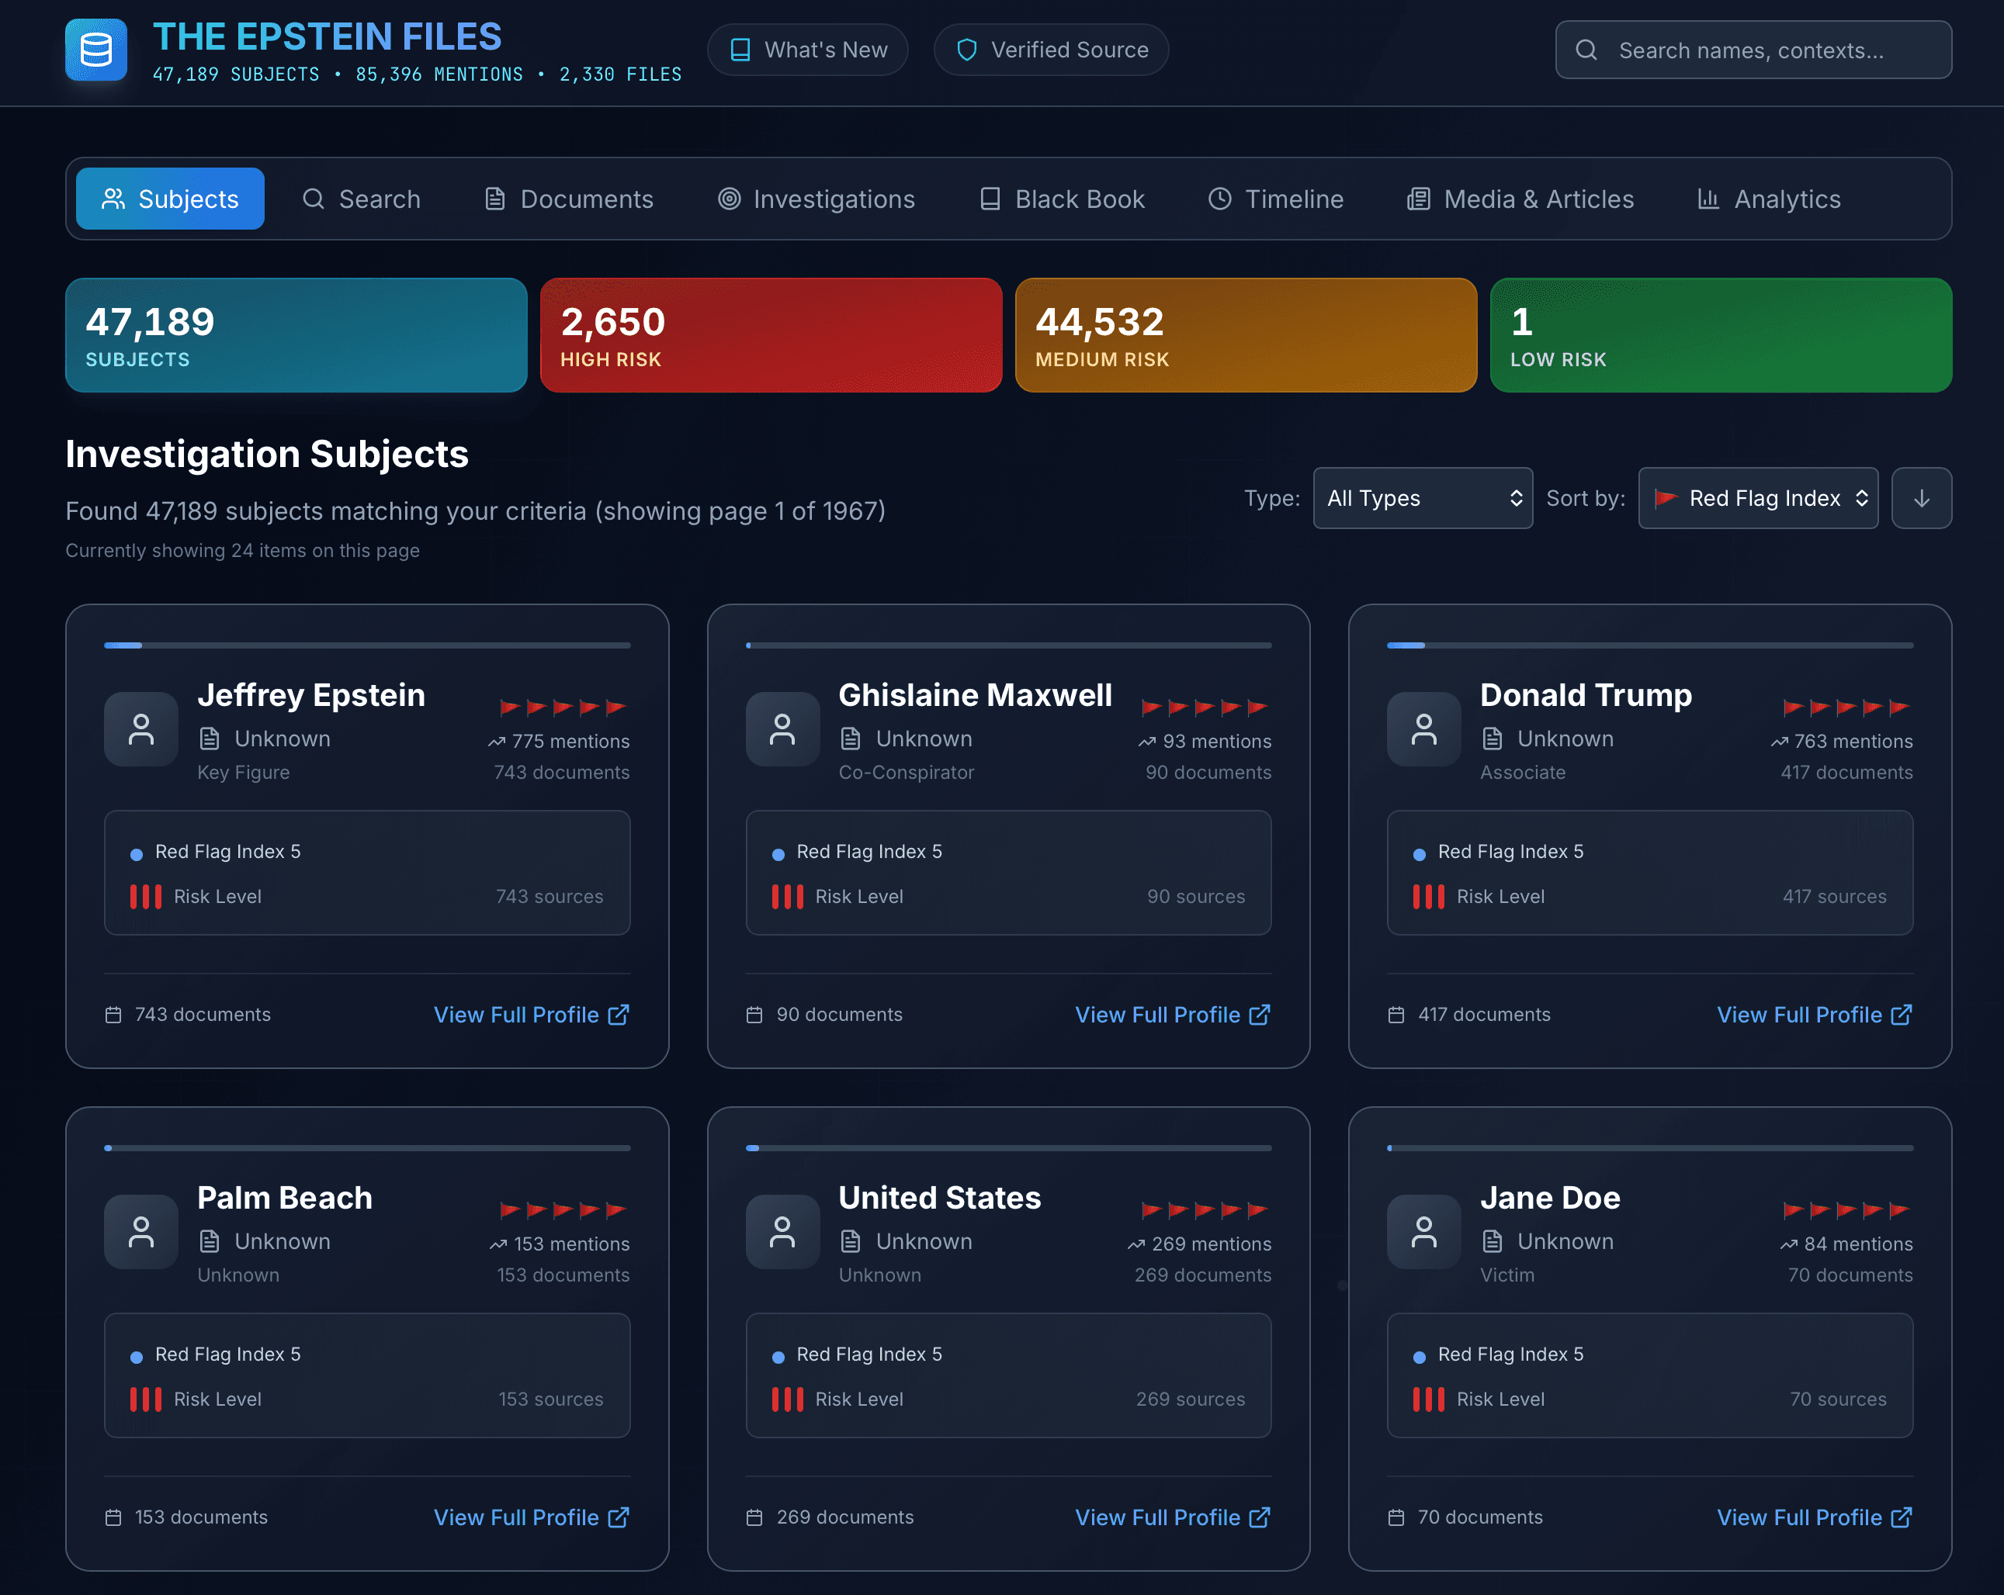Click the magnifier icon in search box
The image size is (2004, 1595).
[1586, 50]
